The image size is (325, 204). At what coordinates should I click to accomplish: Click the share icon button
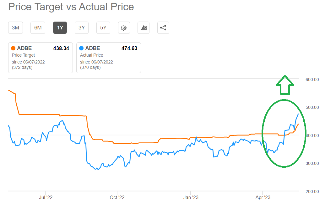pyautogui.click(x=163, y=28)
